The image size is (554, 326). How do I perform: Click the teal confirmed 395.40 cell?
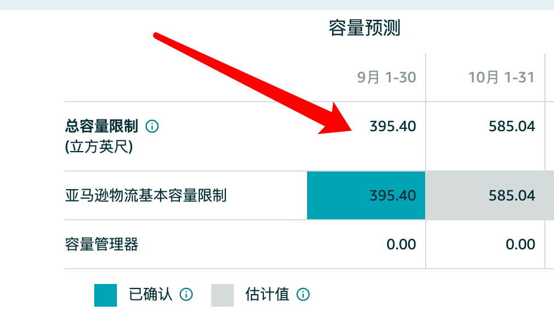[x=366, y=195]
